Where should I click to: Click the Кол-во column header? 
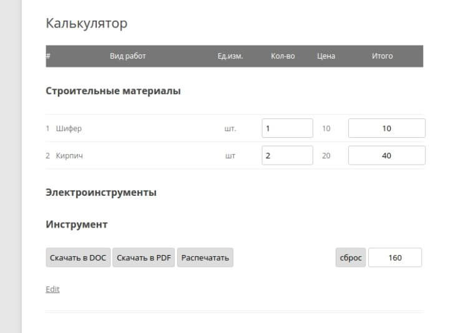(x=283, y=56)
